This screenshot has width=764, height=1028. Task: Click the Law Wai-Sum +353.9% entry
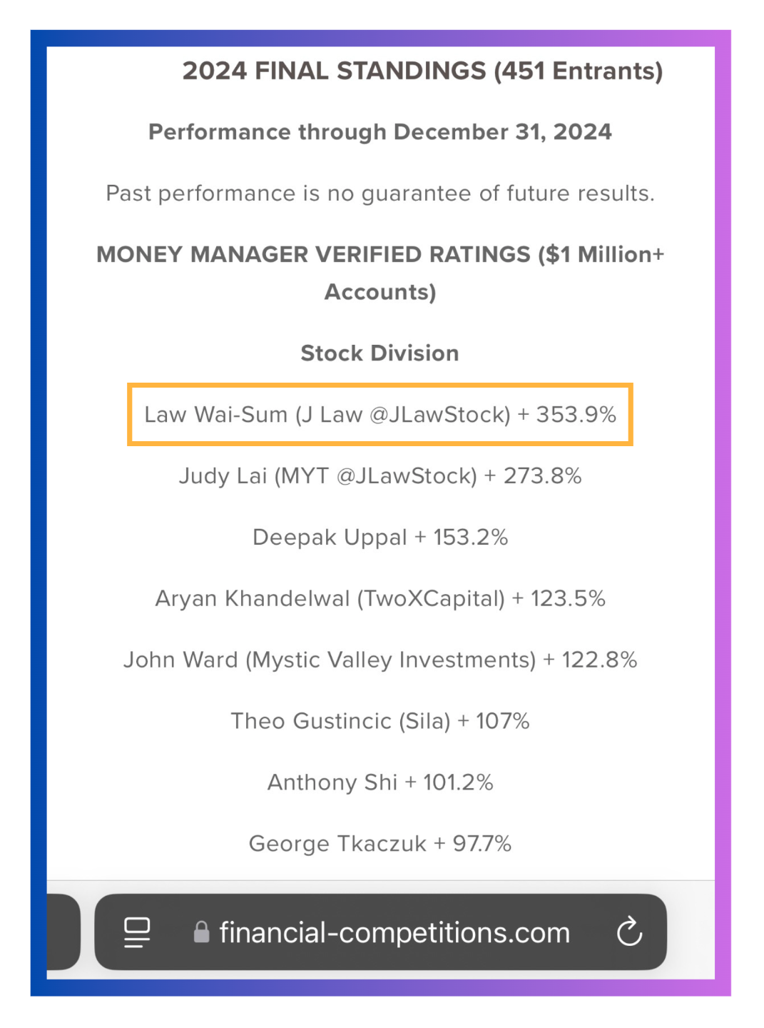[x=380, y=415]
